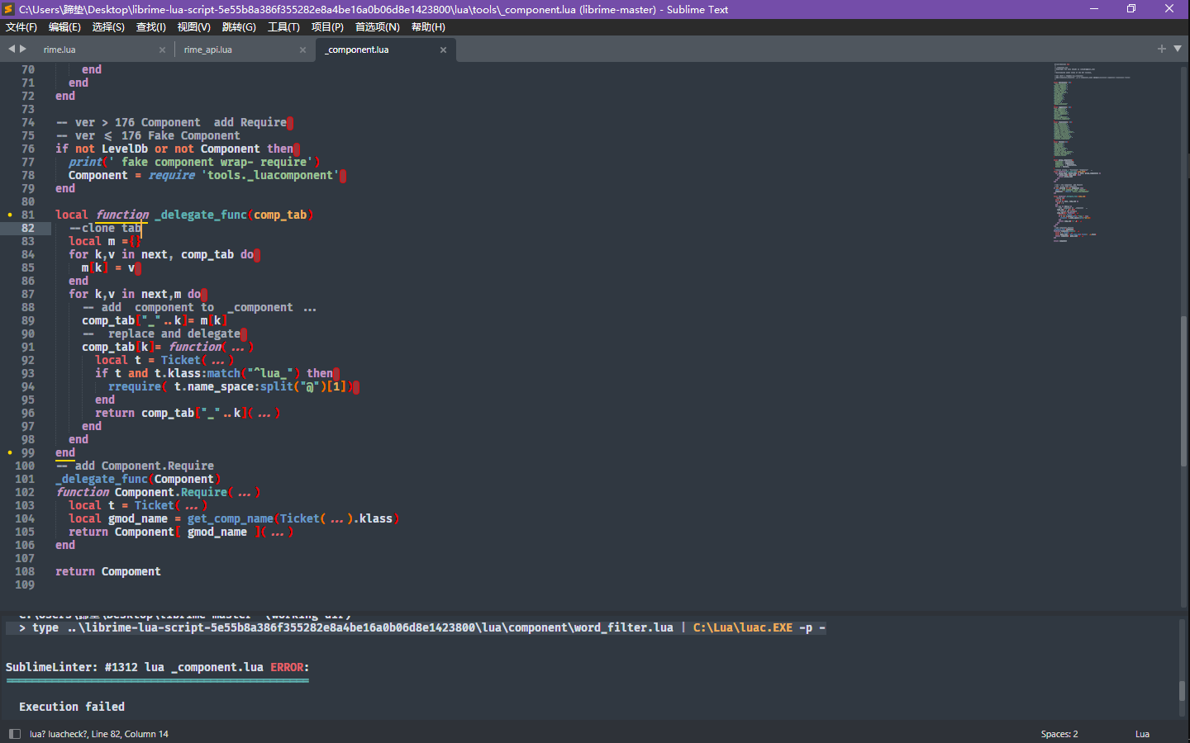Click the yellow modification marker beside line 81
Image resolution: width=1190 pixels, height=743 pixels.
(x=10, y=214)
